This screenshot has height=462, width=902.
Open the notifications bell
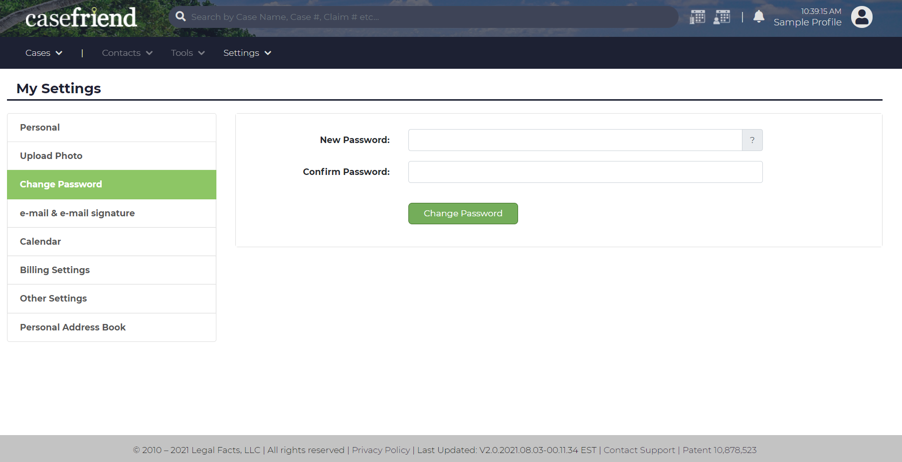click(759, 16)
